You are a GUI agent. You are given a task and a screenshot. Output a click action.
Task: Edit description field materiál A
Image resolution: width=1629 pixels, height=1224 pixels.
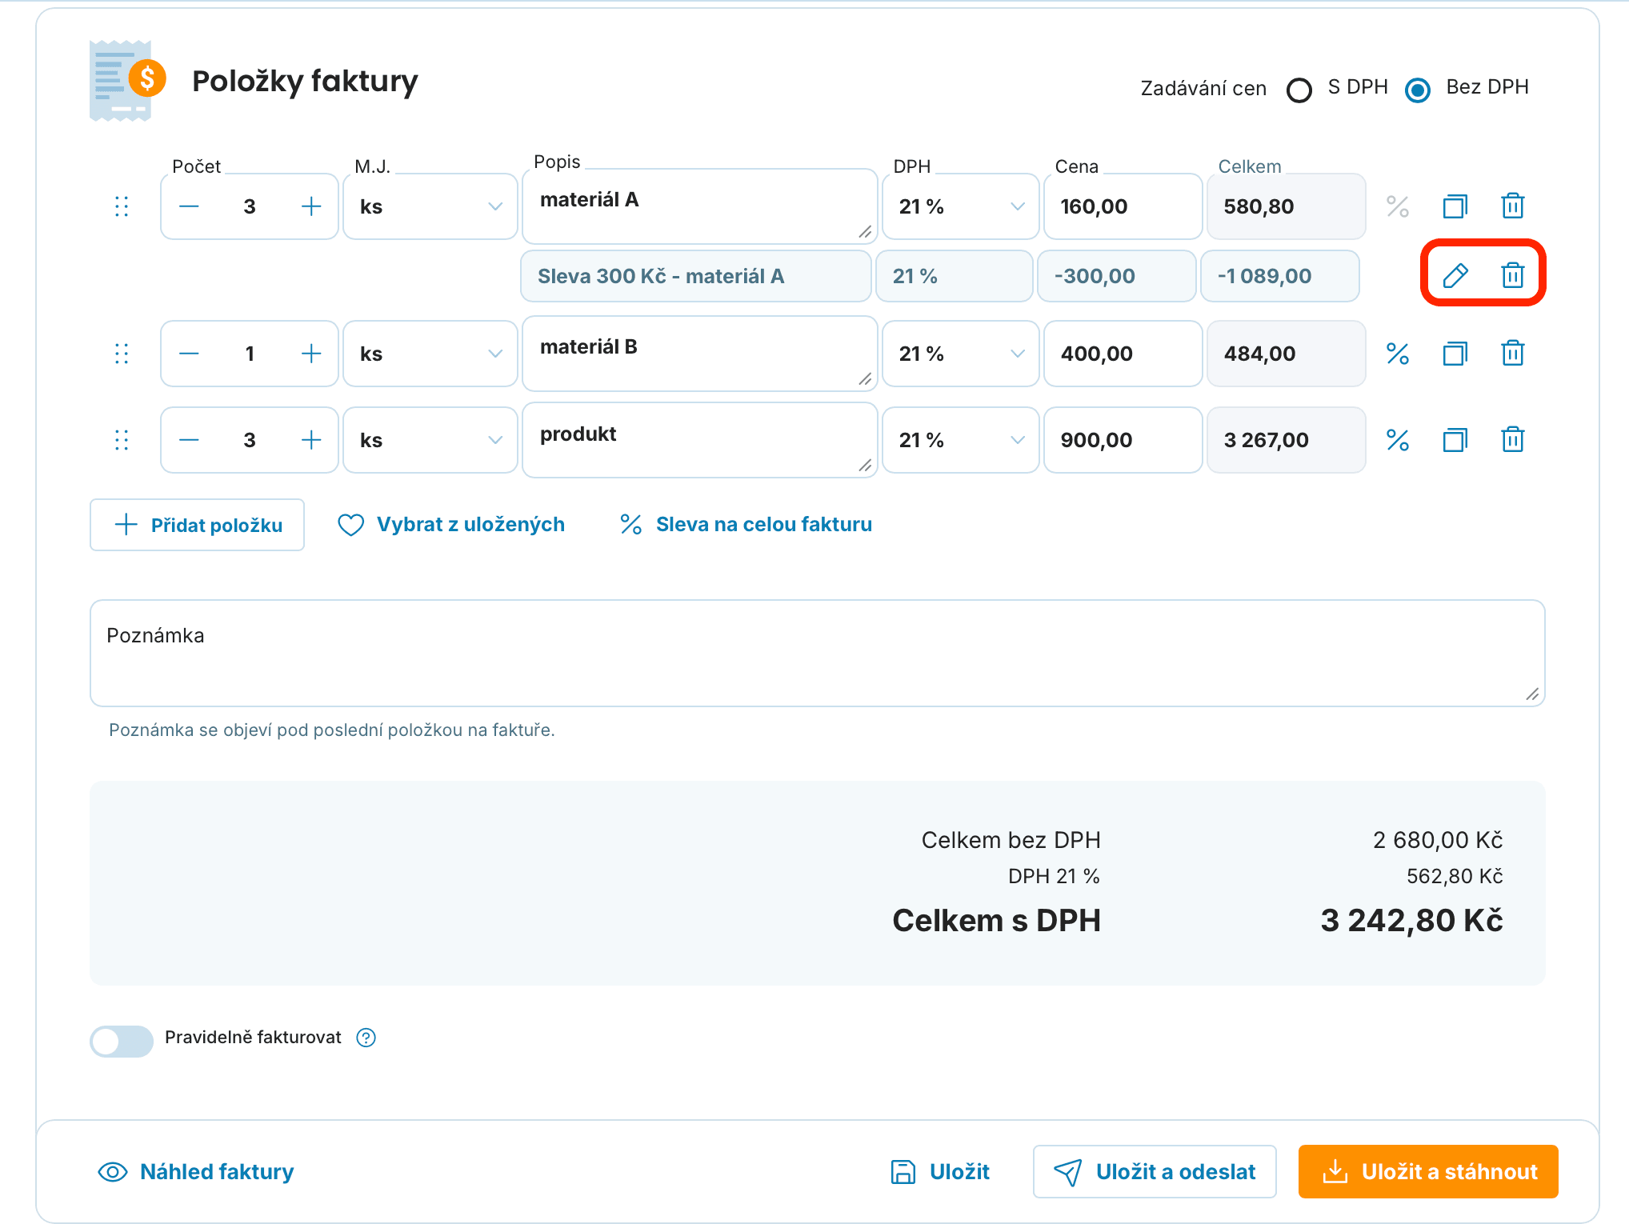pyautogui.click(x=699, y=206)
